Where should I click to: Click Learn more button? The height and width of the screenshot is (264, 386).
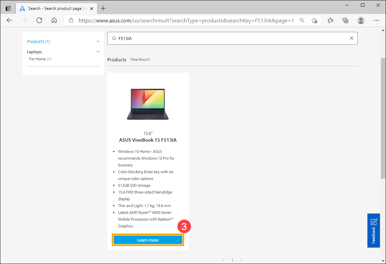pyautogui.click(x=148, y=240)
